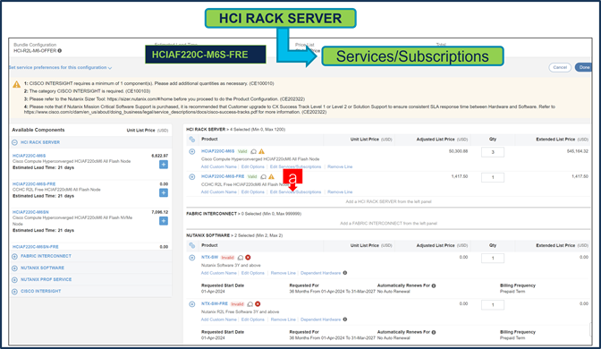Image resolution: width=601 pixels, height=349 pixels.
Task: Click the copy icon in HCI RACK SERVER table header
Action: (192, 140)
